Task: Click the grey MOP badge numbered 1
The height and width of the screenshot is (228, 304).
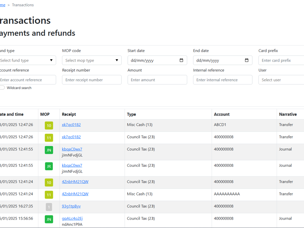Action: pyautogui.click(x=49, y=207)
